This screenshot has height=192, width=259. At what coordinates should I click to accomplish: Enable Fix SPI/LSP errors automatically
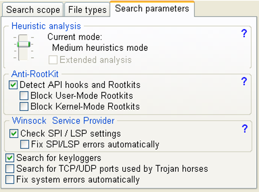(25, 145)
